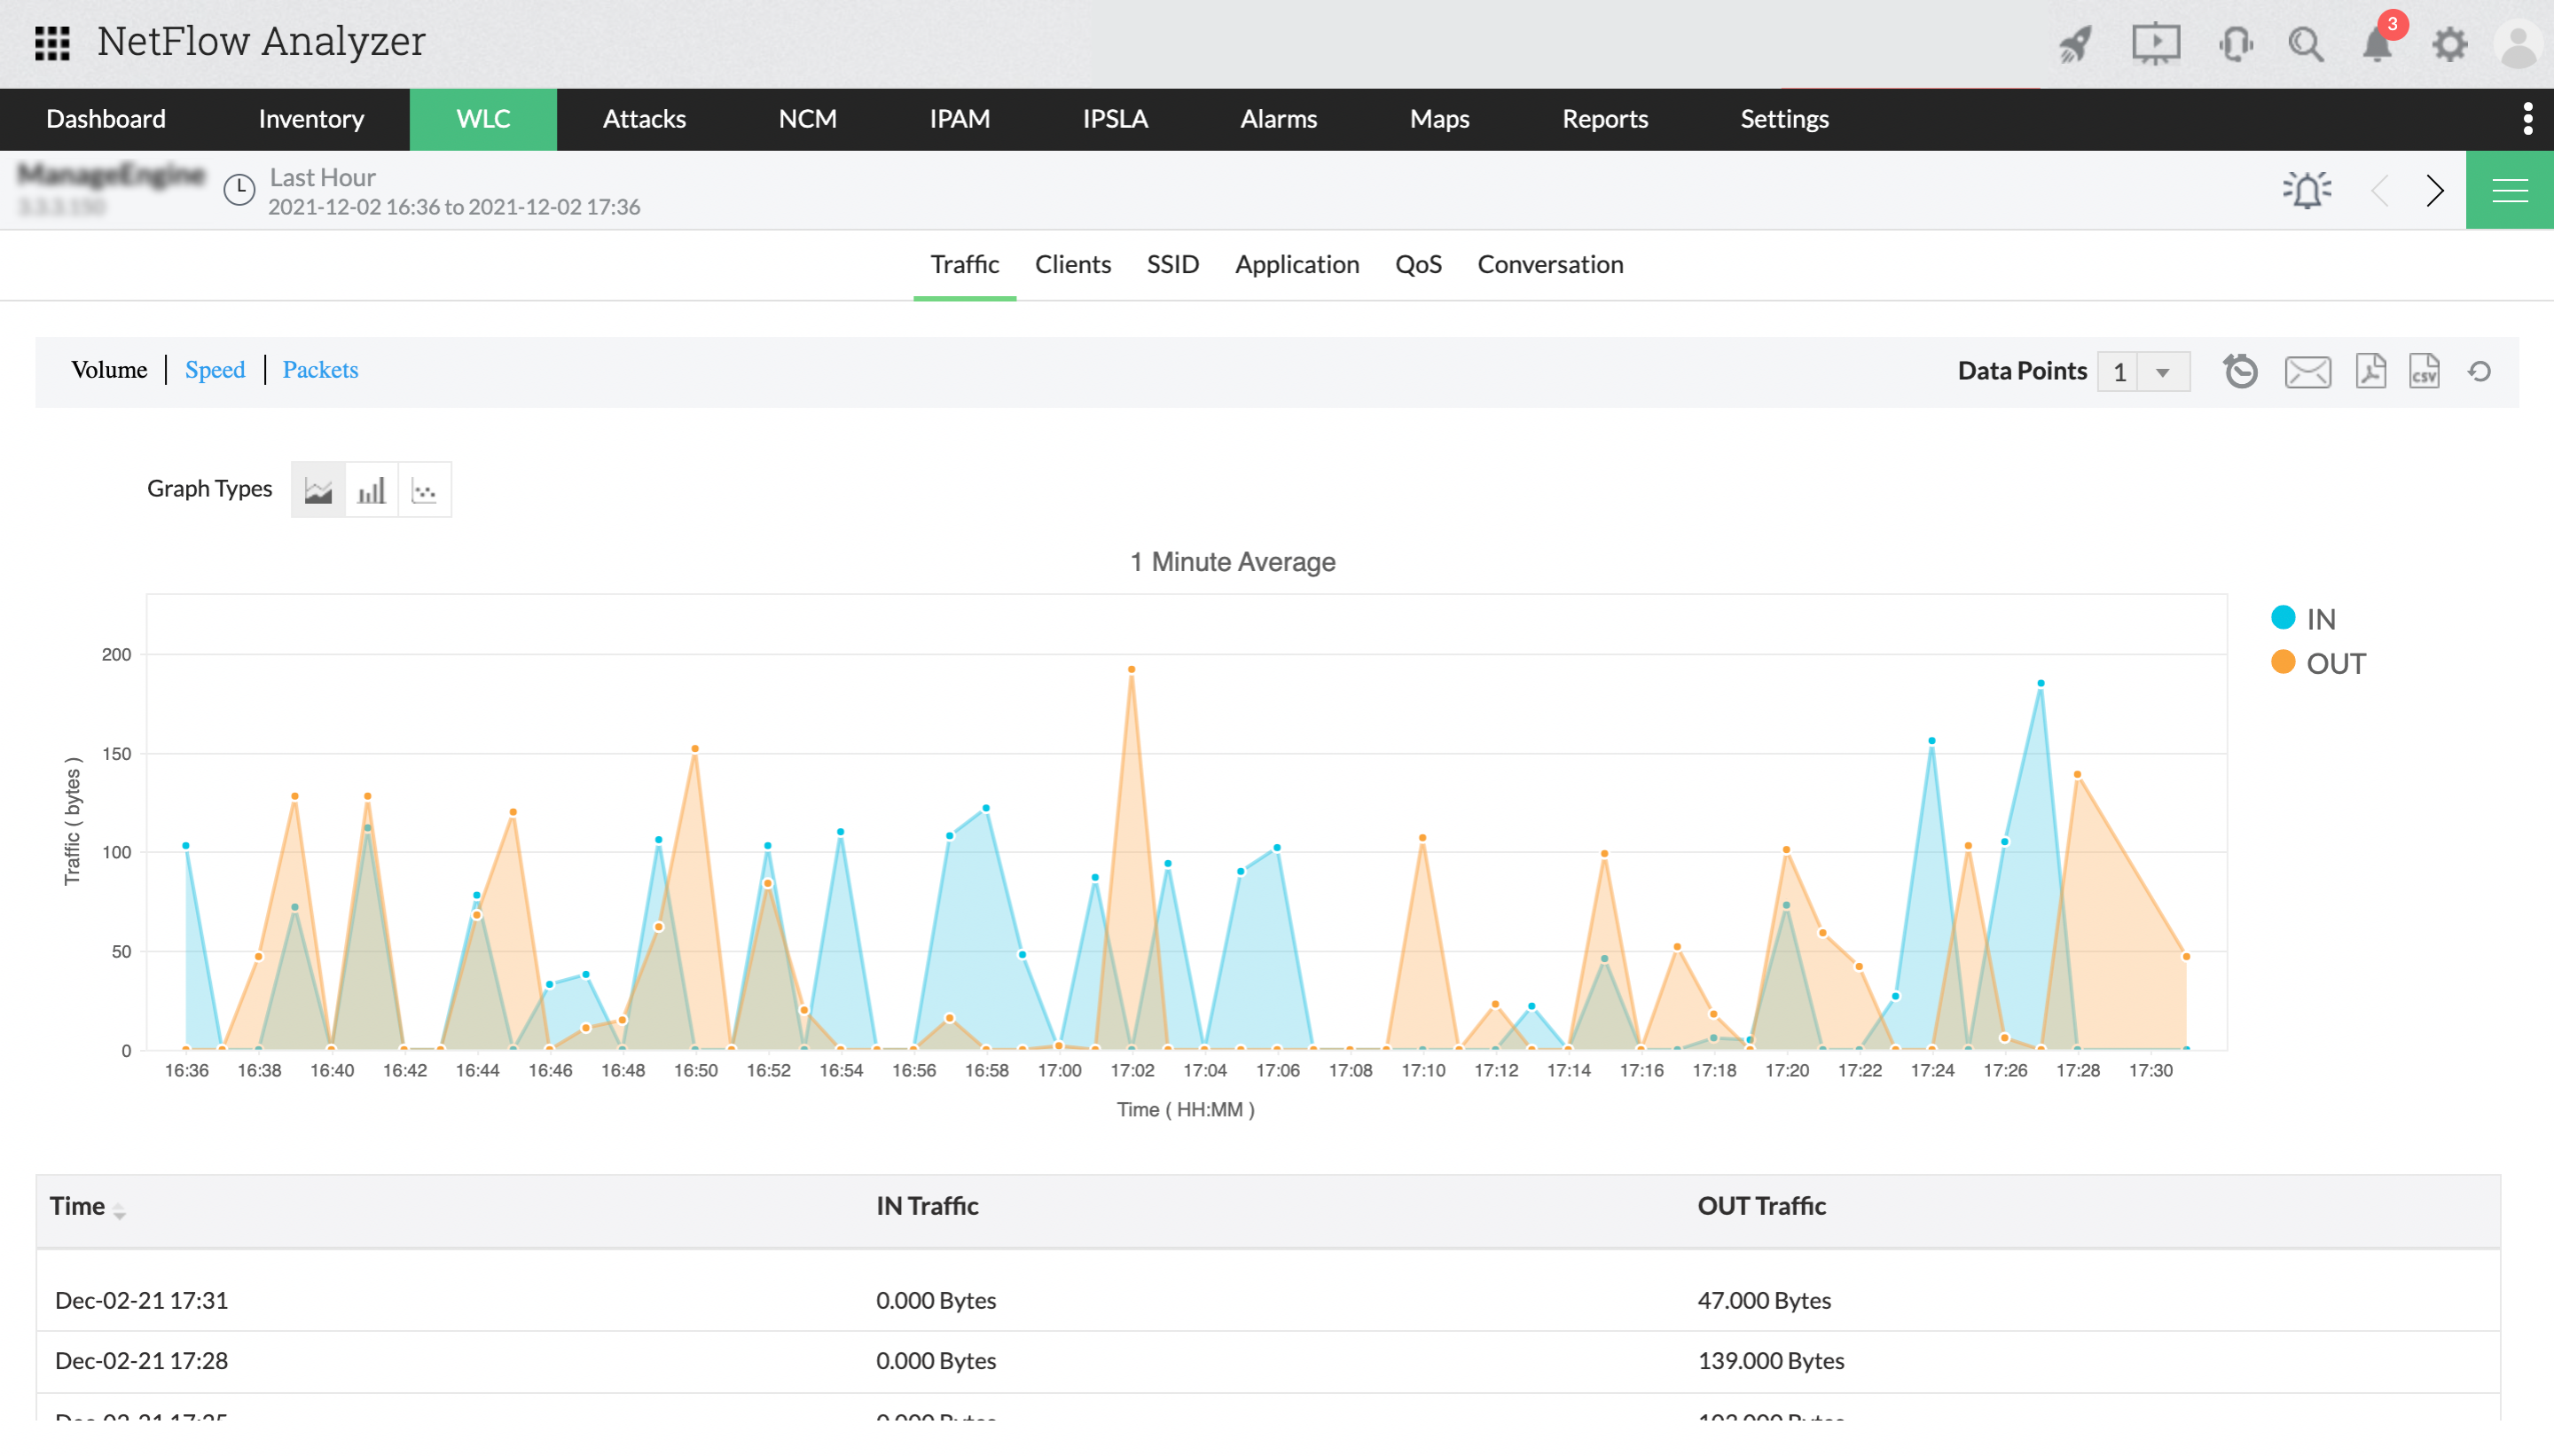Export the traffic data as CSV

tap(2424, 371)
